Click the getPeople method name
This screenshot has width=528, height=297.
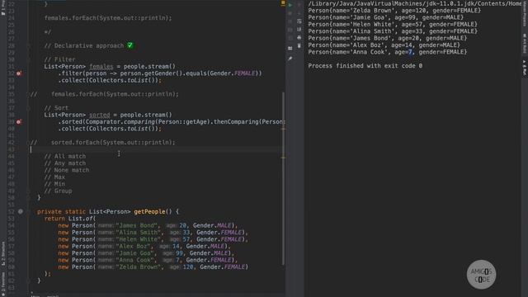[149, 211]
